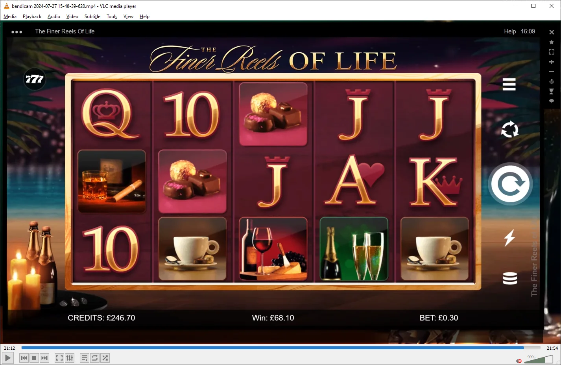
Task: Click the trophy icon in game sidebar
Action: click(552, 91)
